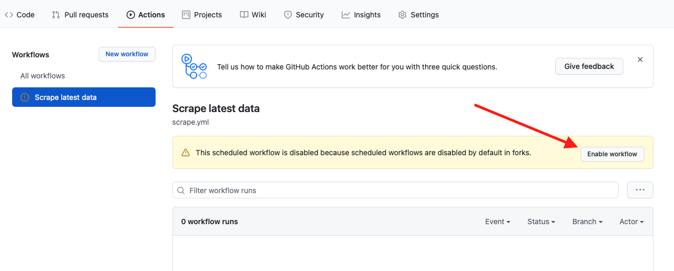The height and width of the screenshot is (271, 674).
Task: Expand the Status filter dropdown
Action: click(x=541, y=222)
